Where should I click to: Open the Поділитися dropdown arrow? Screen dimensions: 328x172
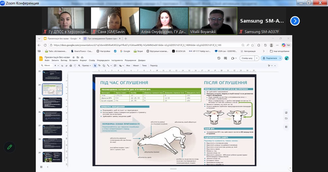coord(280,58)
